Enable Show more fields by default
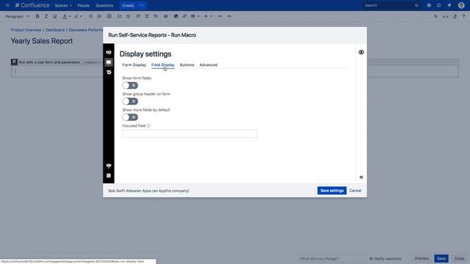 (x=130, y=117)
